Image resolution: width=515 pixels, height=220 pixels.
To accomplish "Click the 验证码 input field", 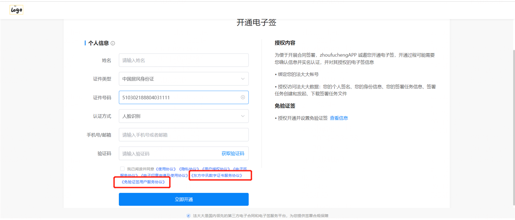I will pos(168,153).
